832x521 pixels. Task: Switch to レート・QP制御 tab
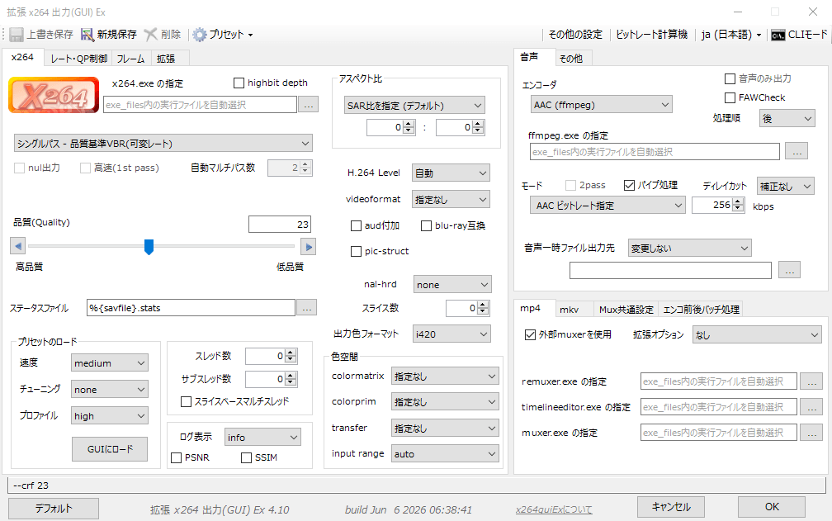[78, 59]
